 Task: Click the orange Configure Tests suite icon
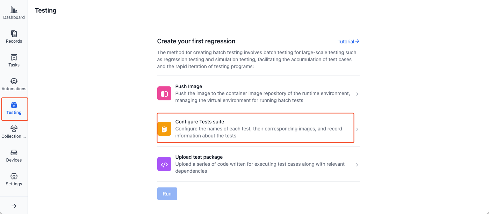tap(164, 129)
